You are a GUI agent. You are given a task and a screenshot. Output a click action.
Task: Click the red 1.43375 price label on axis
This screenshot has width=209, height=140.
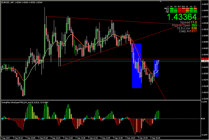click(x=205, y=59)
